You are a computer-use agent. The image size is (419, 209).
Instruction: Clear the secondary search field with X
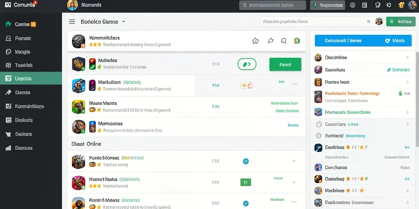pos(369,22)
